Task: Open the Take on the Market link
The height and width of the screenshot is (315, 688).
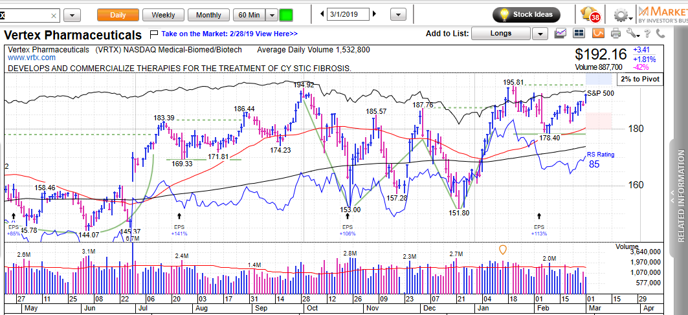Action: pyautogui.click(x=230, y=34)
